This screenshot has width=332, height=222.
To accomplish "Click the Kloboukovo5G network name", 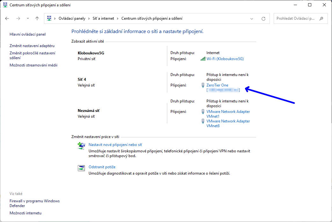I will pyautogui.click(x=91, y=53).
